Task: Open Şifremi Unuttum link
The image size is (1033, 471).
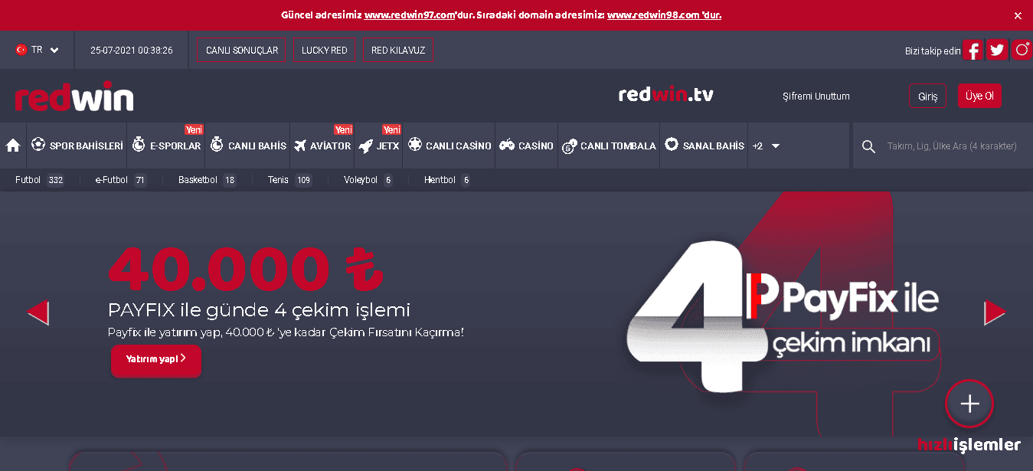Action: coord(816,96)
